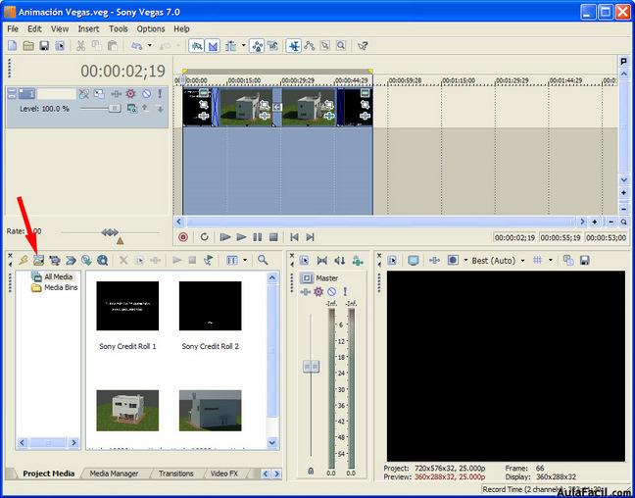Select the Zoom Edit tool magnifier
Image resolution: width=635 pixels, height=498 pixels.
[341, 46]
